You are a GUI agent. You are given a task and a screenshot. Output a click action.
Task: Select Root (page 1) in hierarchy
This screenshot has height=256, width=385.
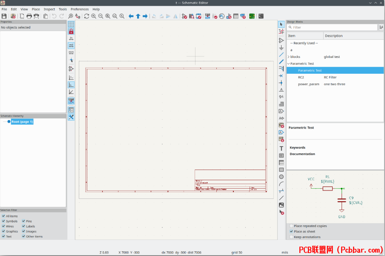coord(22,122)
